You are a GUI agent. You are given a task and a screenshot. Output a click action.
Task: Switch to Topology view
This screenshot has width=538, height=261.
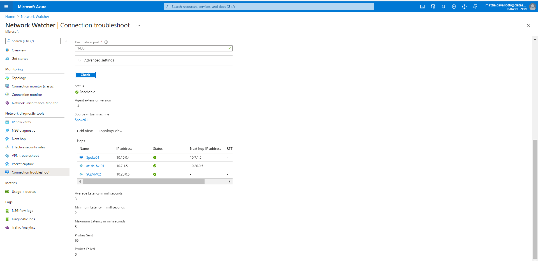pyautogui.click(x=110, y=131)
